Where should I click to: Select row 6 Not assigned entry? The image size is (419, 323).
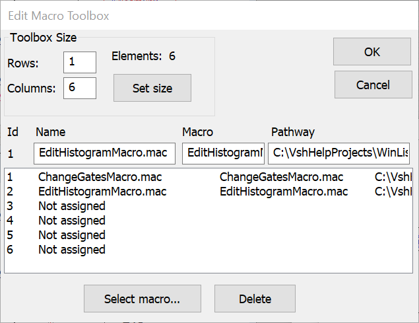pos(72,250)
